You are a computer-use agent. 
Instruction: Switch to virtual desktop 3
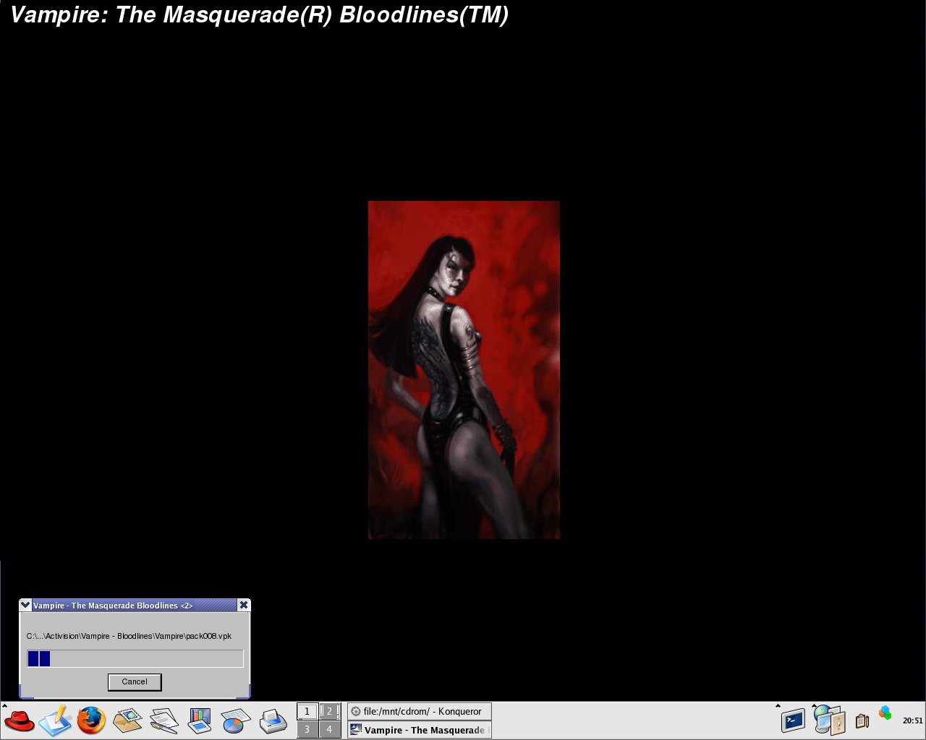307,729
